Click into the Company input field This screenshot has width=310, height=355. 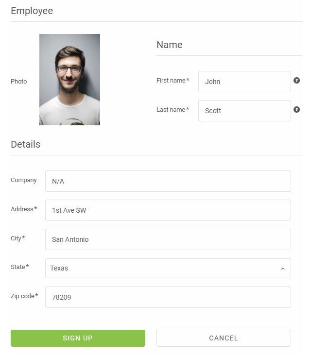click(168, 181)
